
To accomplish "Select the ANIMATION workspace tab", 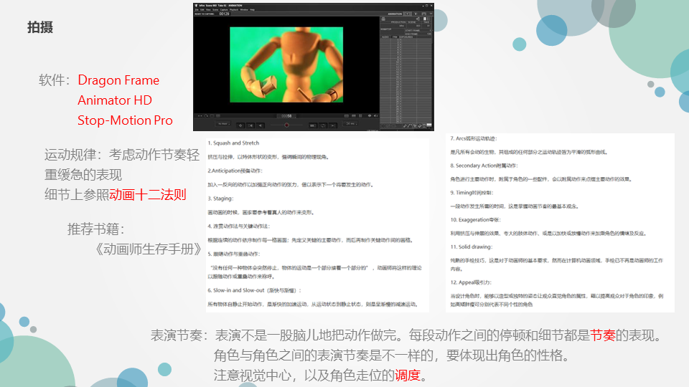I will 395,14.
